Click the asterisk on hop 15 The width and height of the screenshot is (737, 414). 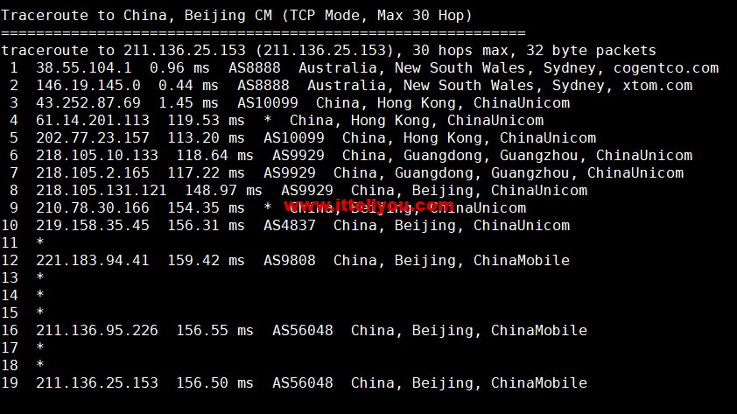(40, 312)
